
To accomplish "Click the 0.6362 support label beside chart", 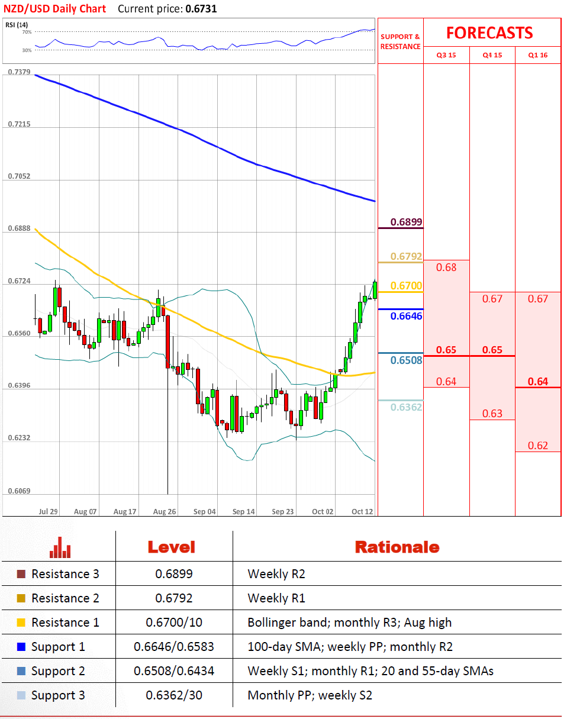I will (407, 407).
